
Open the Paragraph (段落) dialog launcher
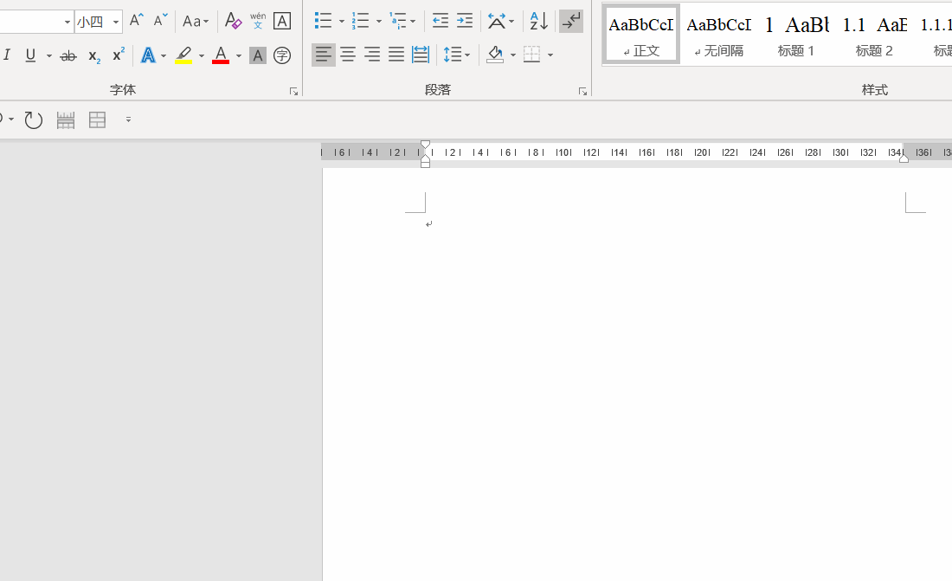[x=582, y=91]
